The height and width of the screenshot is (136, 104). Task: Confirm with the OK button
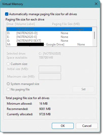pos(63,126)
